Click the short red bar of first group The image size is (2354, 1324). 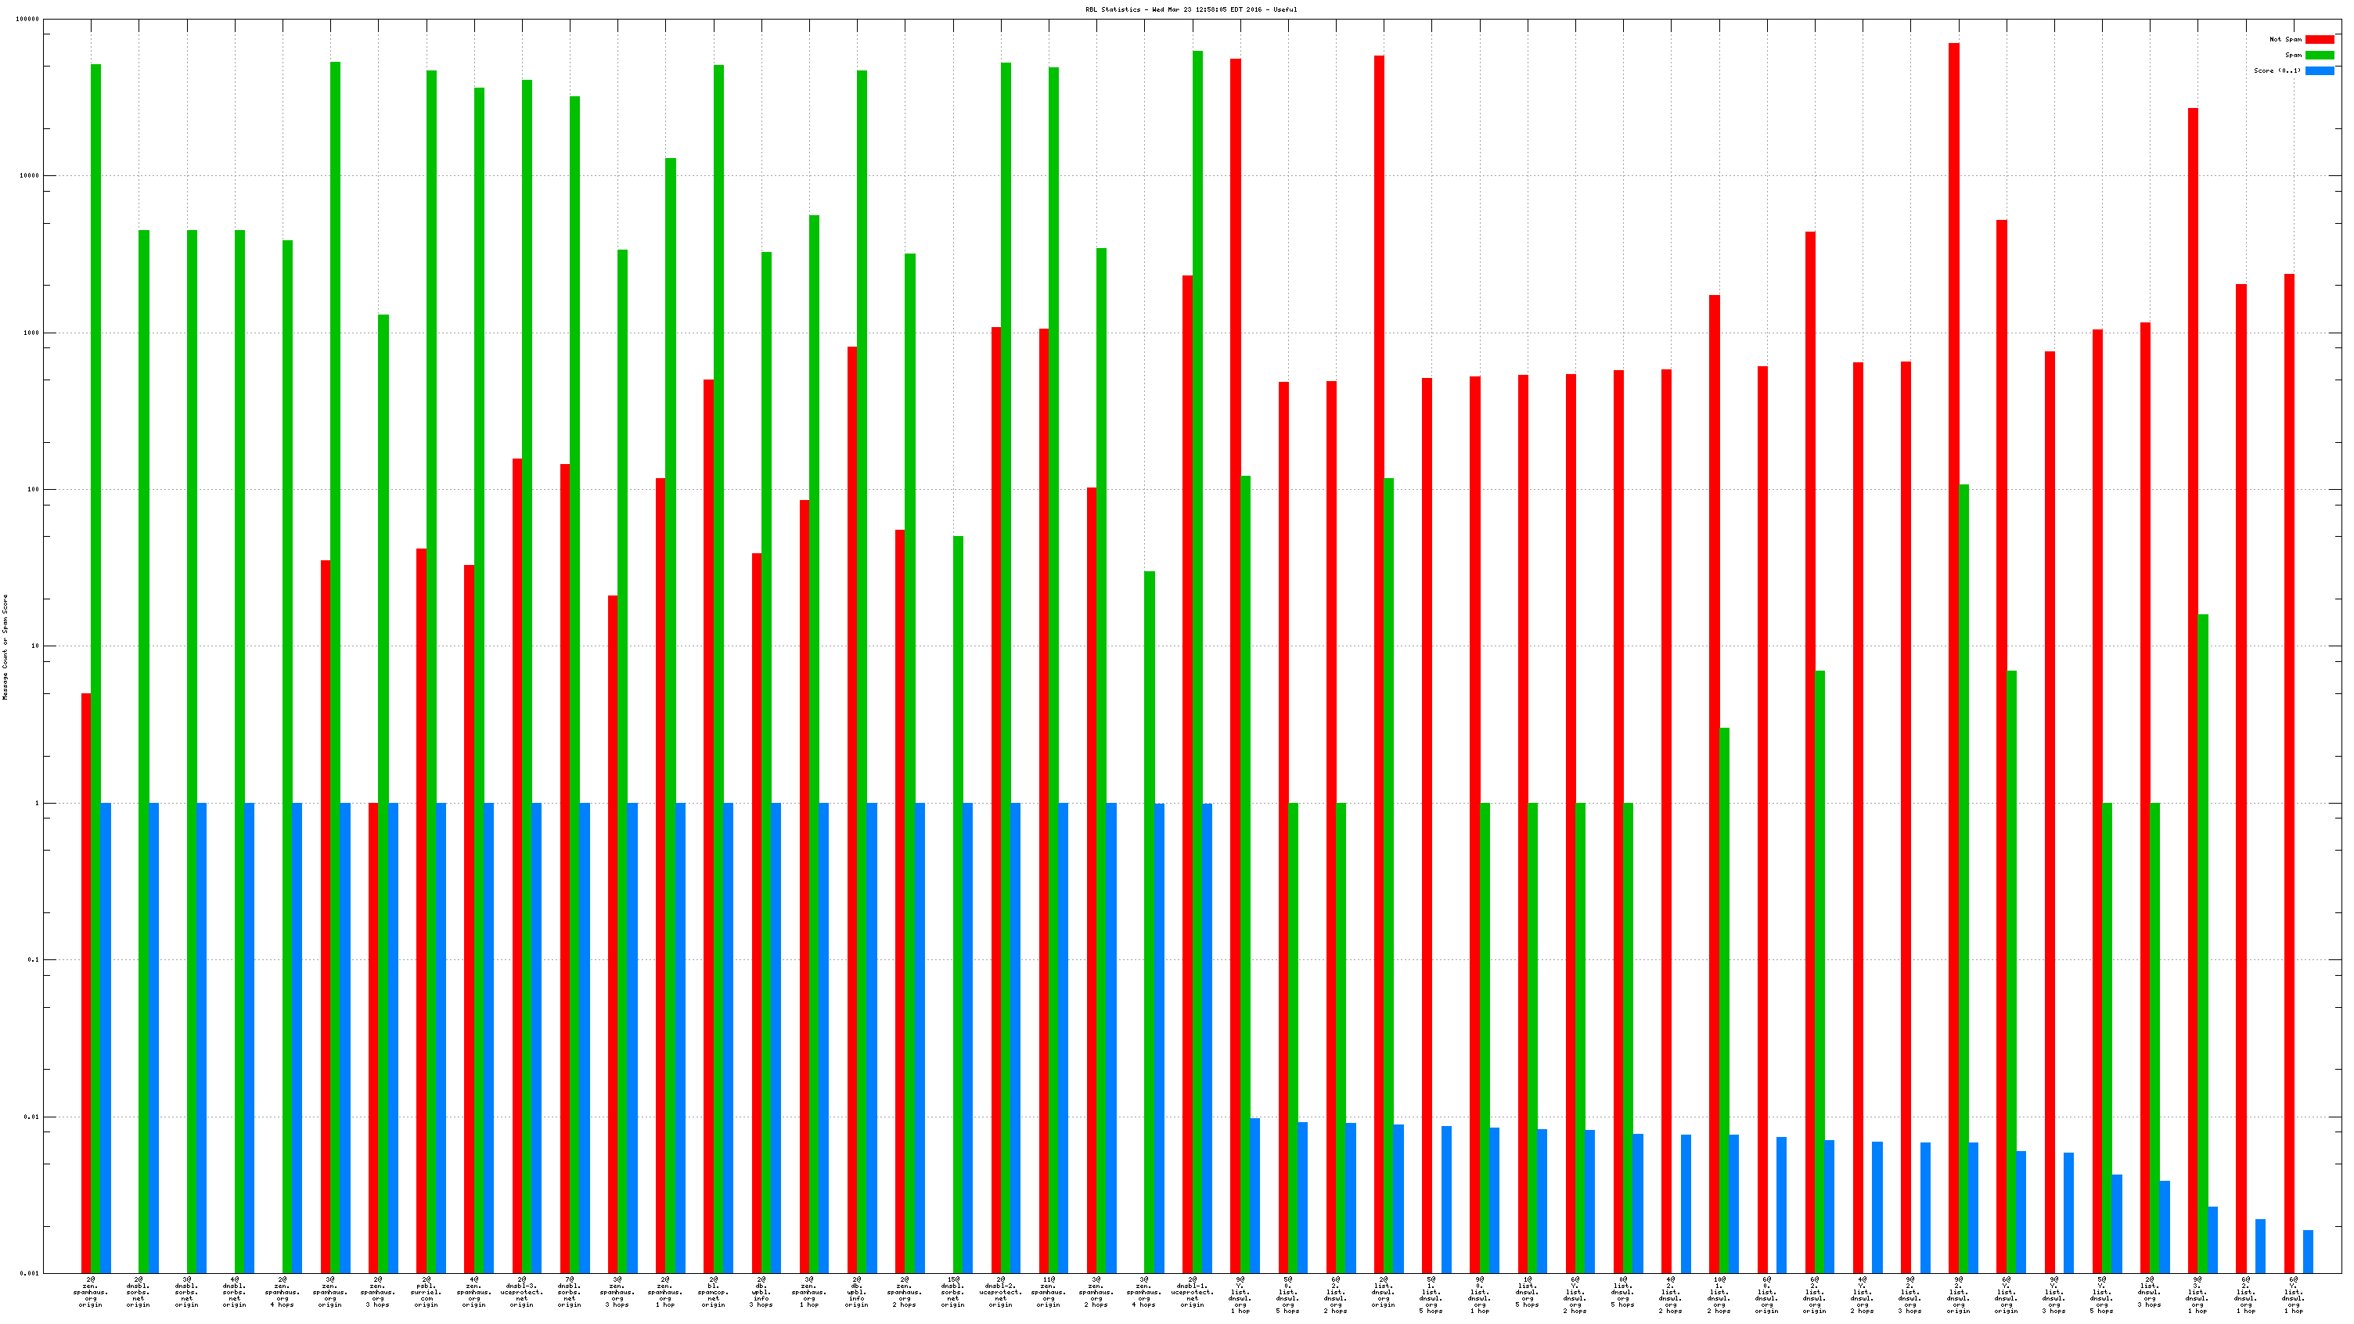coord(86,982)
